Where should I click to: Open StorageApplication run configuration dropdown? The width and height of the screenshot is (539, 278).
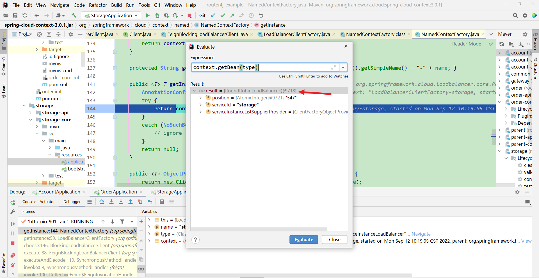(136, 15)
